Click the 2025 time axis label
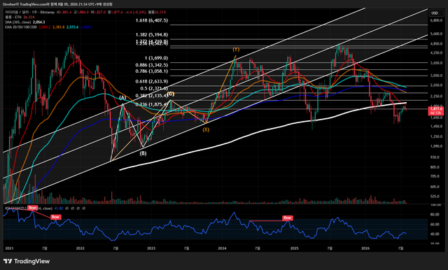The height and width of the screenshot is (270, 448). (x=294, y=248)
